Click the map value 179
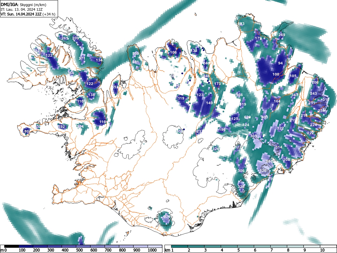Screen dimensions: 337x253 point(258,38)
